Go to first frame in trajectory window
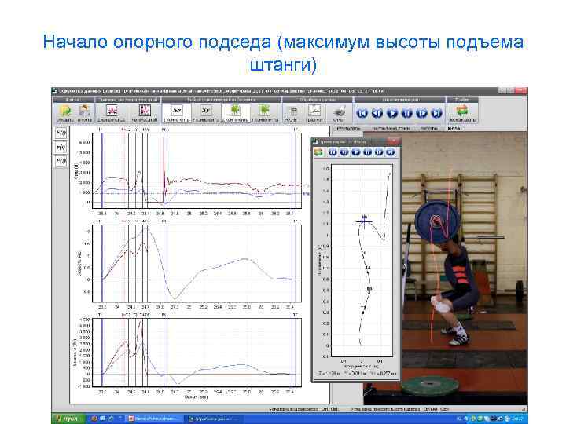This screenshot has width=566, height=424. point(333,152)
